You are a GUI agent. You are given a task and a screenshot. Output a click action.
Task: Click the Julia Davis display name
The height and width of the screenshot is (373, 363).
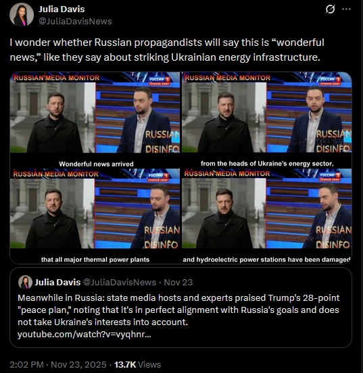(62, 9)
